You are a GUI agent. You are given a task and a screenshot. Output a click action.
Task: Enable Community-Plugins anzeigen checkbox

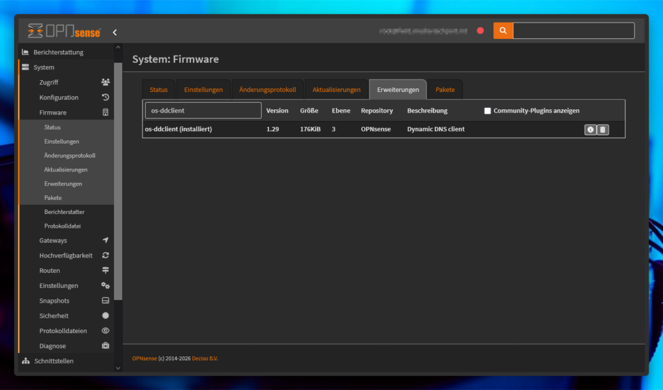[488, 111]
